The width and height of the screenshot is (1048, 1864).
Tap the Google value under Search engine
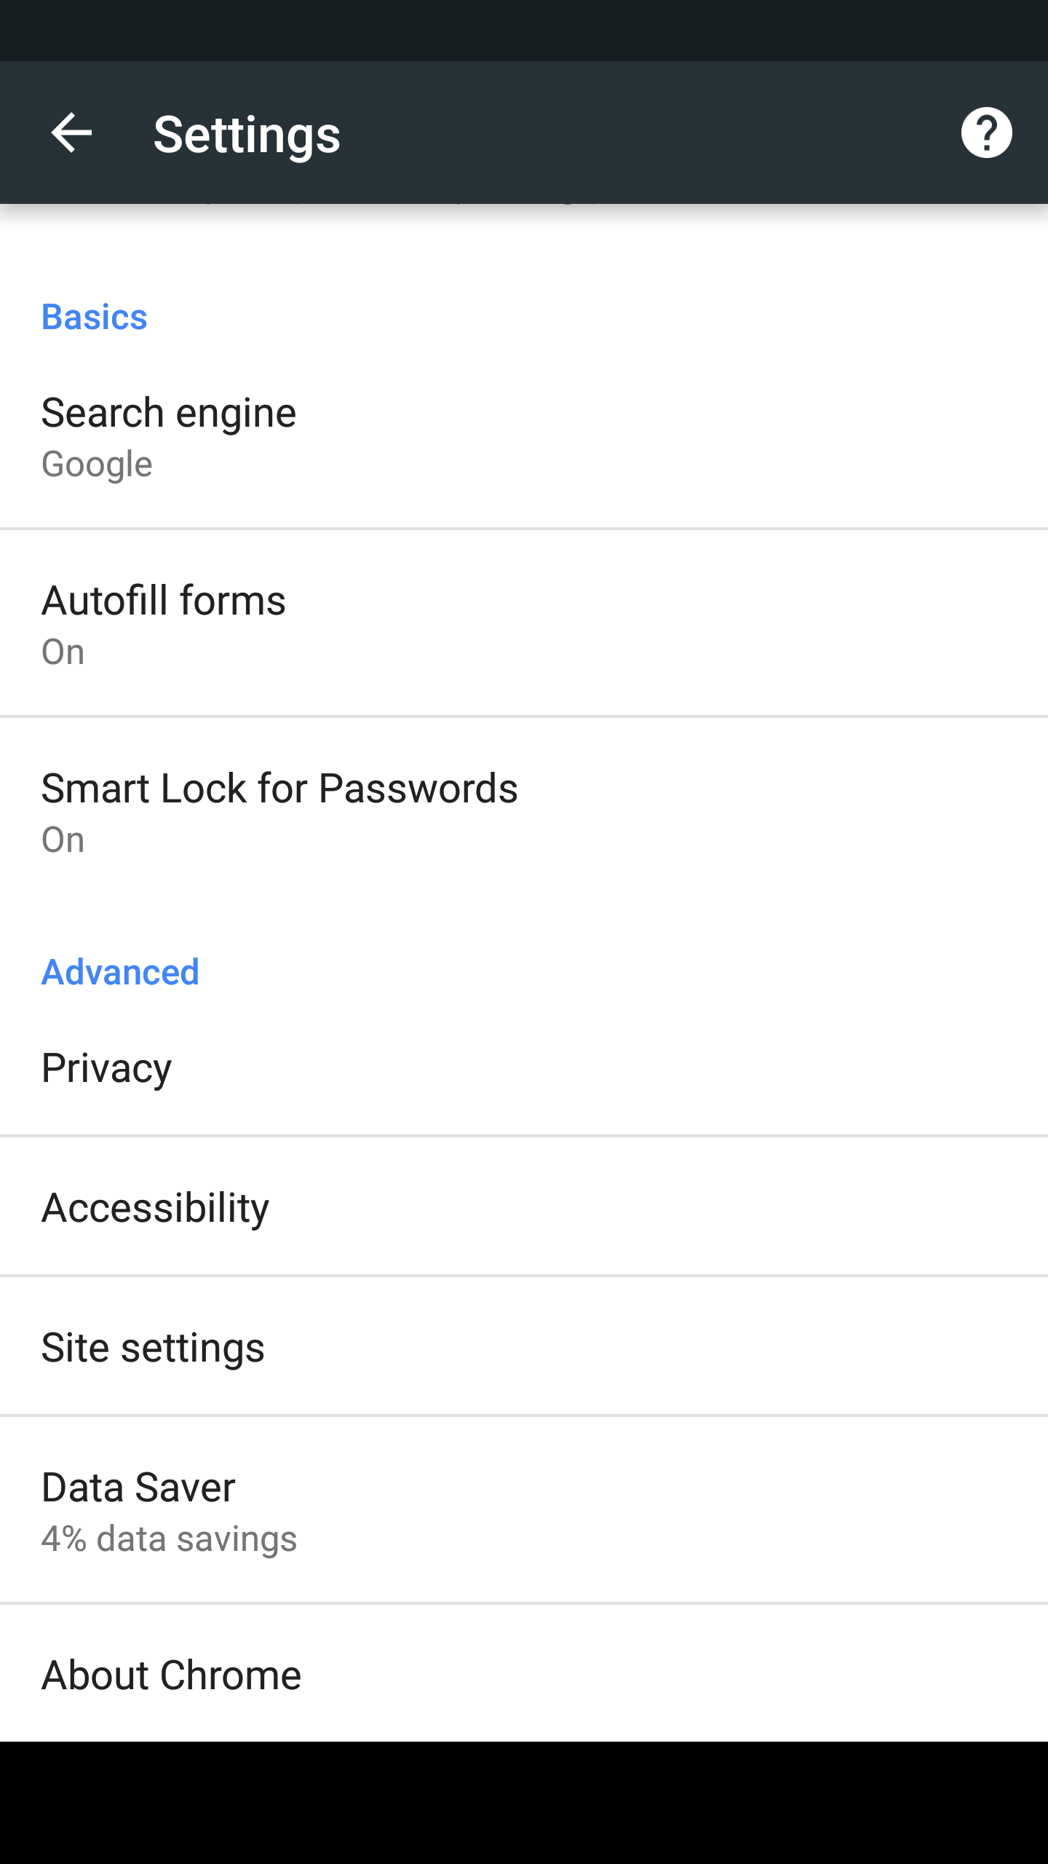[97, 465]
